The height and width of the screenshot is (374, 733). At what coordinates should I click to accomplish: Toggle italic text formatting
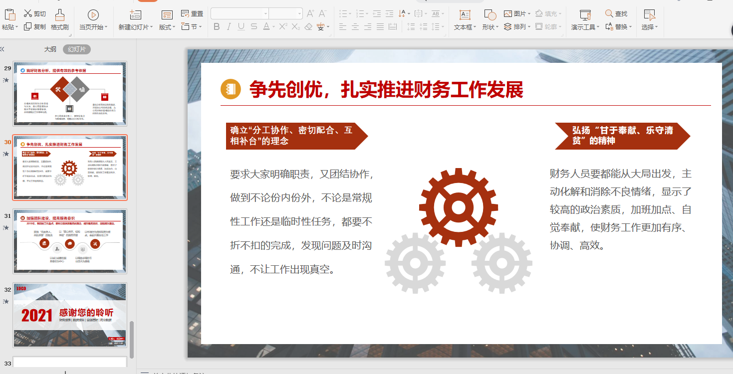tap(229, 27)
